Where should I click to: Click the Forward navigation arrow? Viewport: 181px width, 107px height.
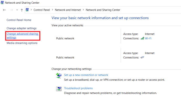(11, 10)
